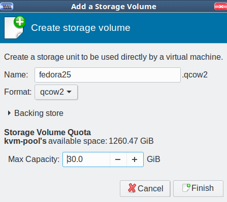This screenshot has width=227, height=202.
Task: Click the new volume document icon in header
Action: click(15, 27)
